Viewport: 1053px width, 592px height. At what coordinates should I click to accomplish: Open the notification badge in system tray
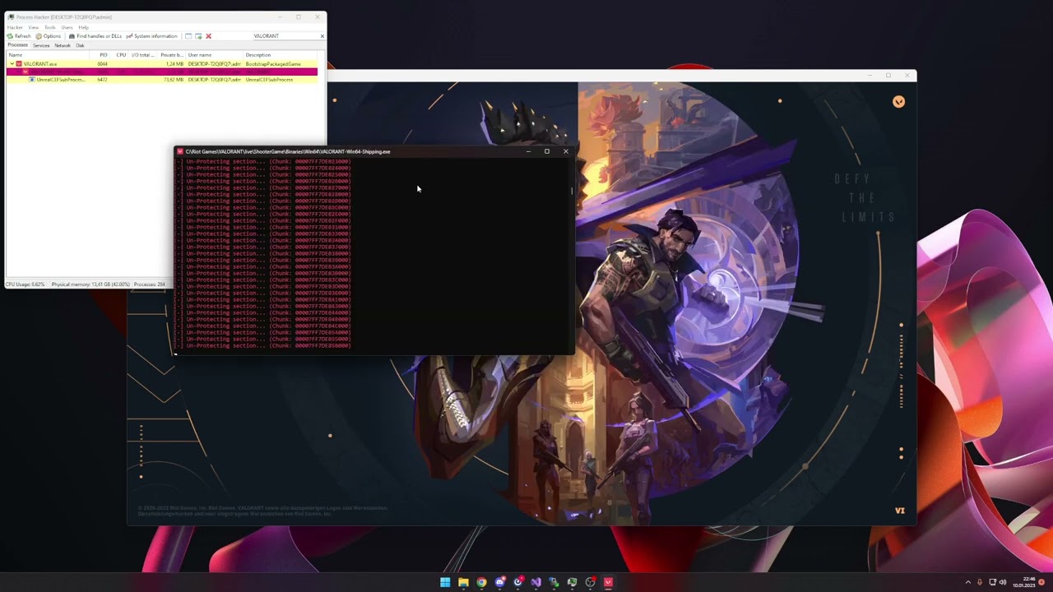tap(1041, 582)
